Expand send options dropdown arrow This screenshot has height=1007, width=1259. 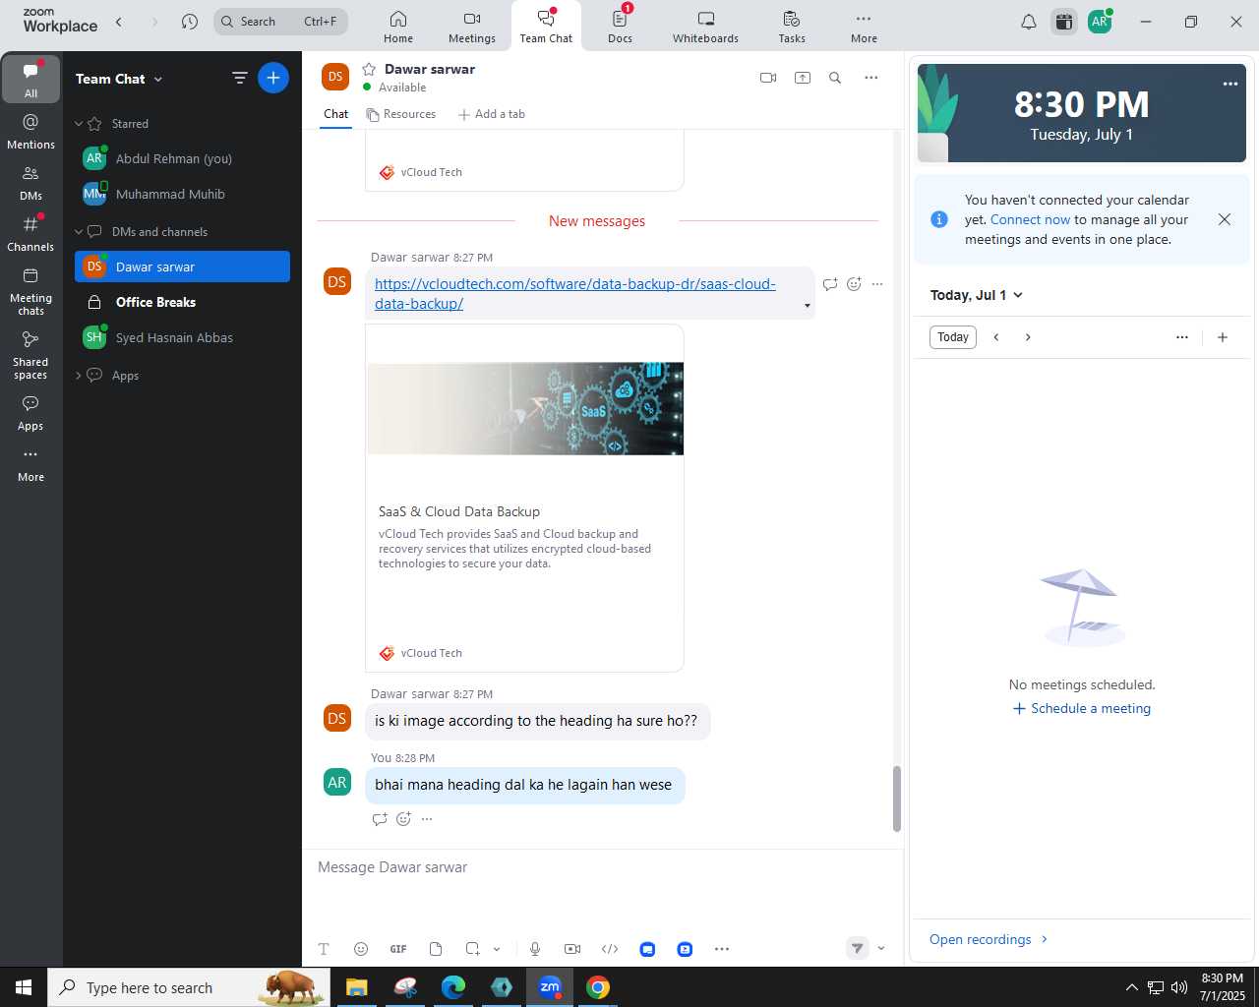pos(881,949)
